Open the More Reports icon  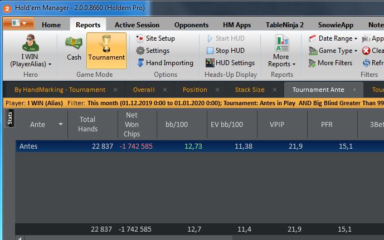click(x=282, y=43)
